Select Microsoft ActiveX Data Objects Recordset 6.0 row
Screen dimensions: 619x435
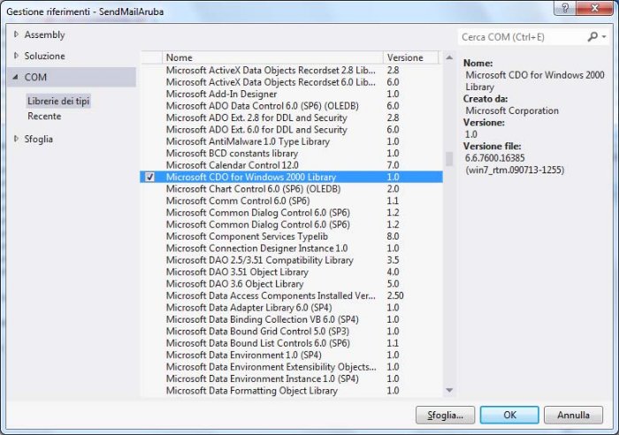(291, 82)
